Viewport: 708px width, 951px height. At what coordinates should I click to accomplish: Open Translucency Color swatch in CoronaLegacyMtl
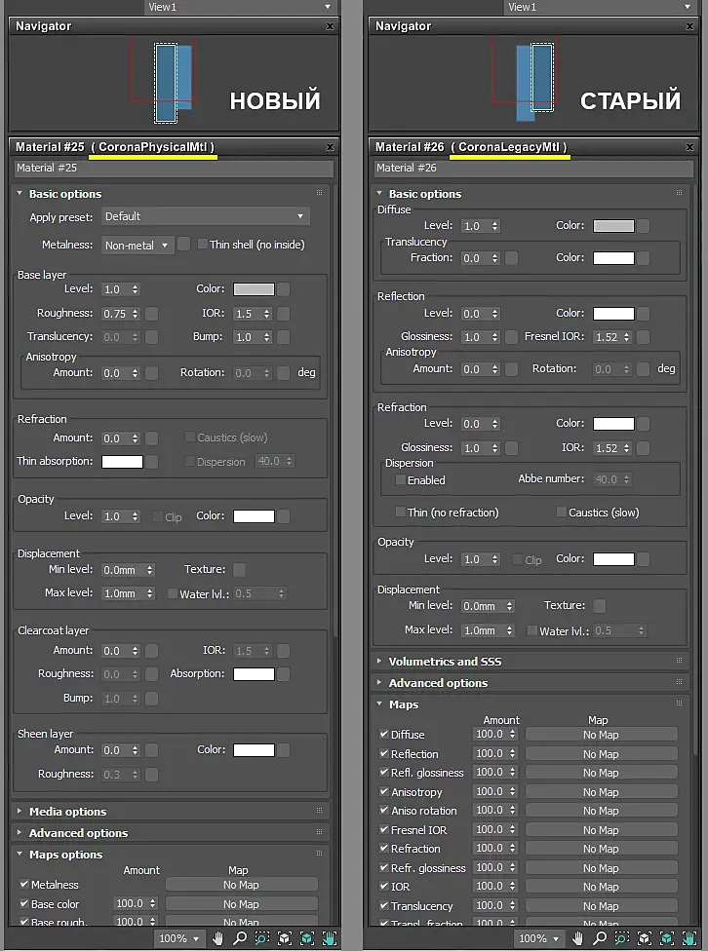click(613, 258)
